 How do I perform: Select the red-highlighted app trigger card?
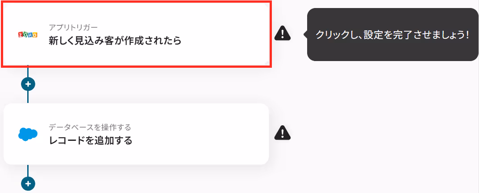coord(136,34)
